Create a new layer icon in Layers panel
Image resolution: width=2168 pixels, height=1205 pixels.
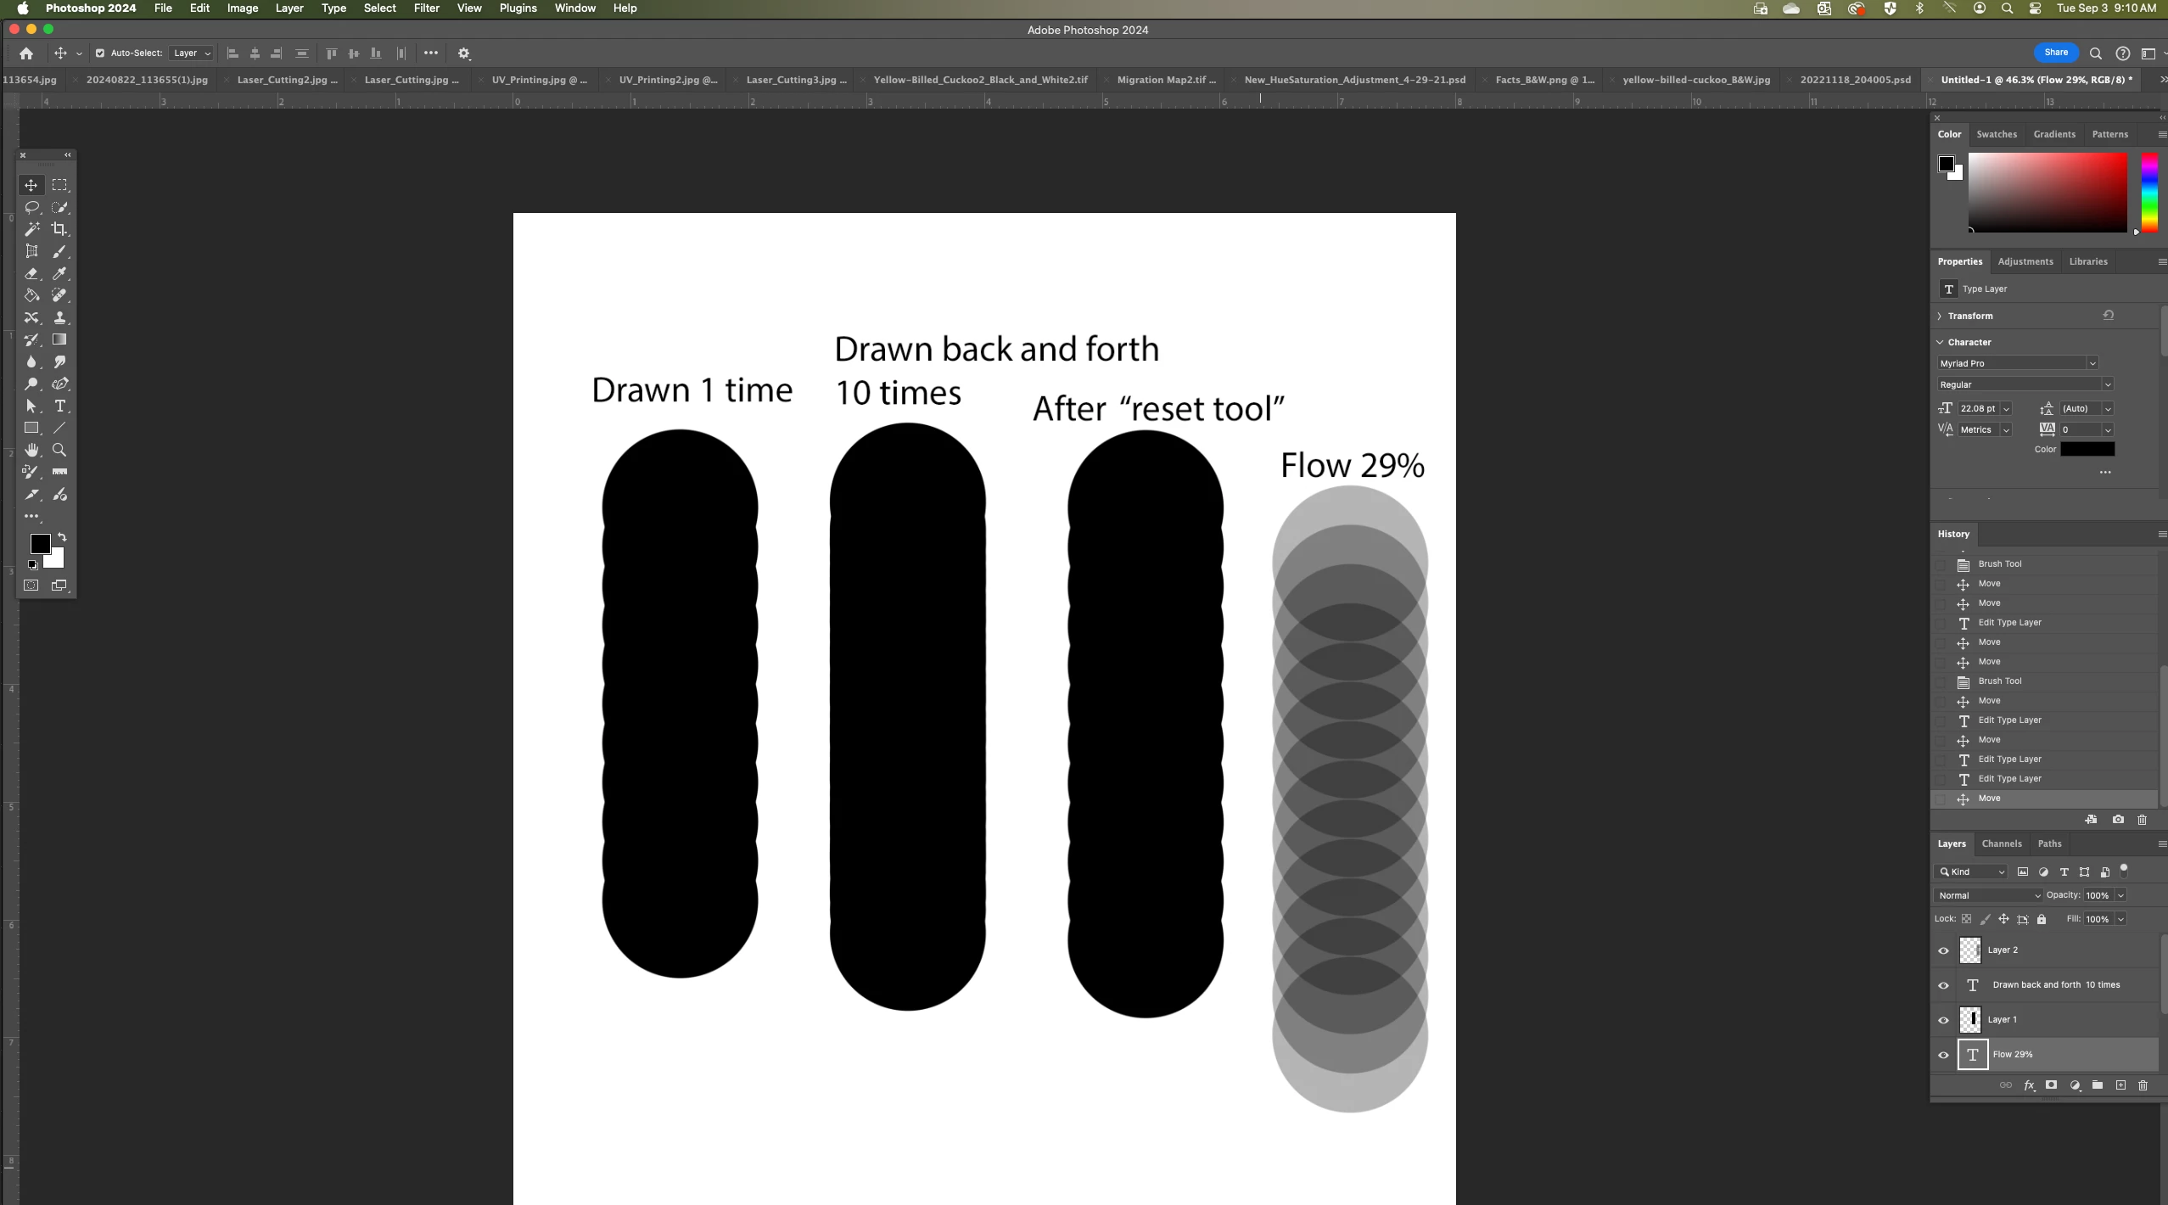(2120, 1085)
